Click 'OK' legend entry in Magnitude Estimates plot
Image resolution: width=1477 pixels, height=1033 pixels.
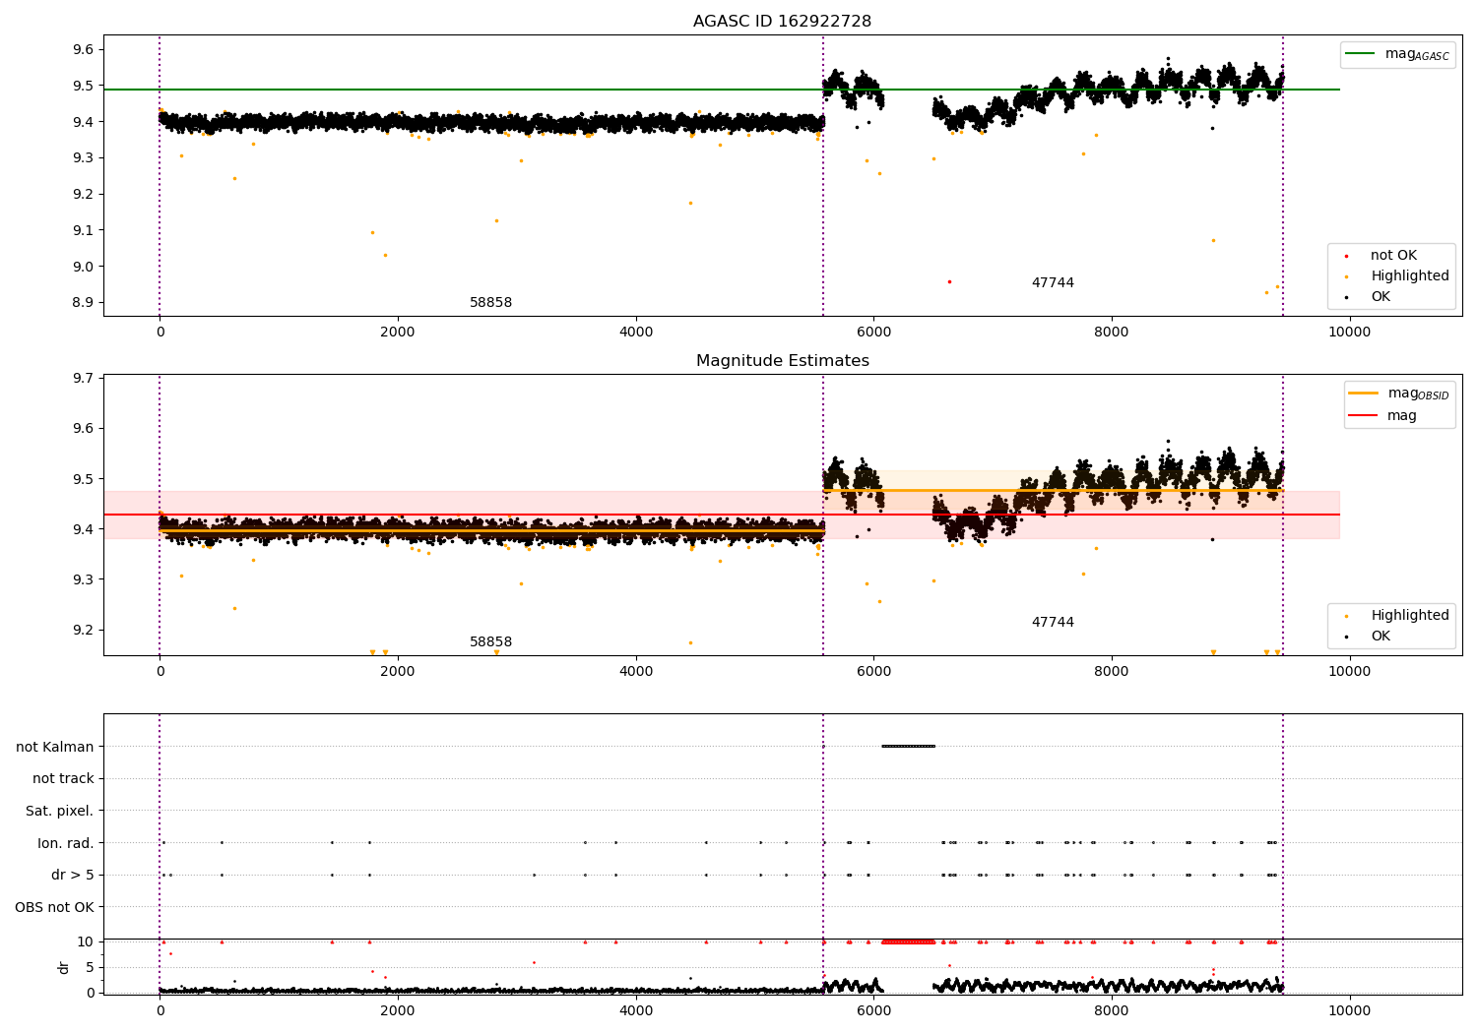pos(1381,637)
